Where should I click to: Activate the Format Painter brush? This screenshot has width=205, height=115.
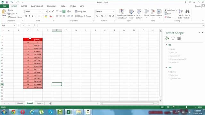15,17
